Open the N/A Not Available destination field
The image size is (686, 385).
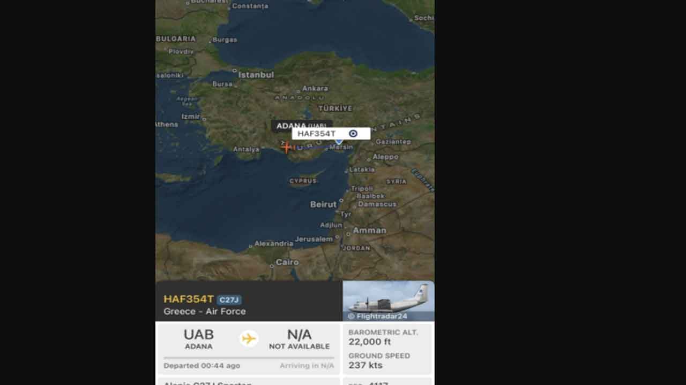(299, 339)
